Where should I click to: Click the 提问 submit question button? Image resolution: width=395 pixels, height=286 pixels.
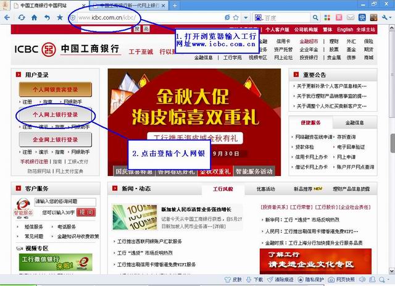(x=86, y=212)
